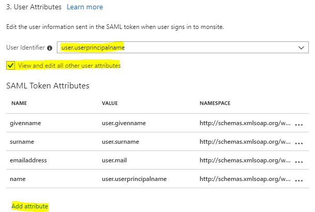Click the user.givenname value cell
315x212 pixels.
pyautogui.click(x=124, y=123)
